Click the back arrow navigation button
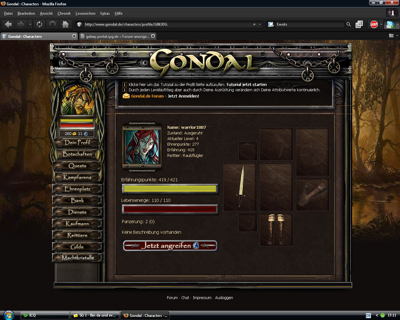This screenshot has height=320, width=400. (8, 24)
